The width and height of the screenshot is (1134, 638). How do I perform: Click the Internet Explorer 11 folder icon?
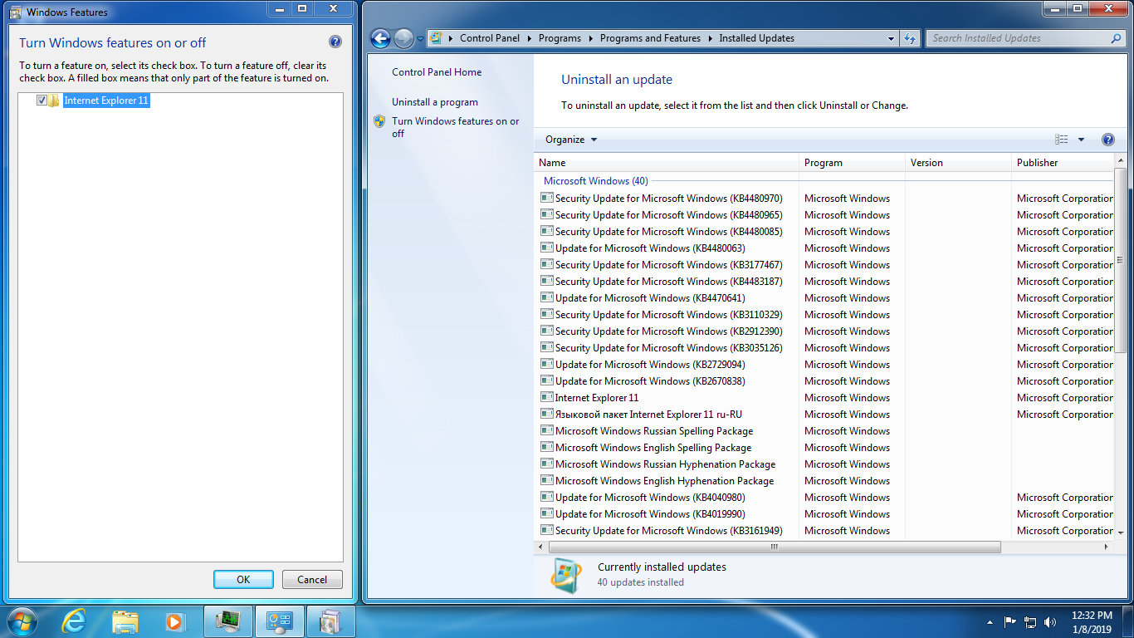pos(55,101)
